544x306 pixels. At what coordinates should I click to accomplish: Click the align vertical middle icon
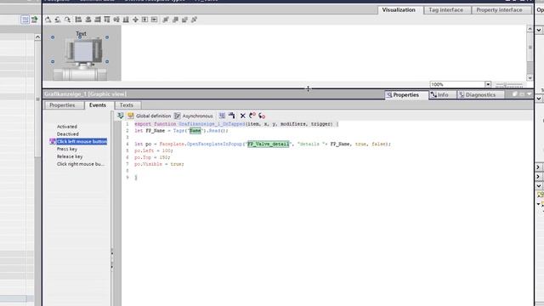(x=116, y=20)
